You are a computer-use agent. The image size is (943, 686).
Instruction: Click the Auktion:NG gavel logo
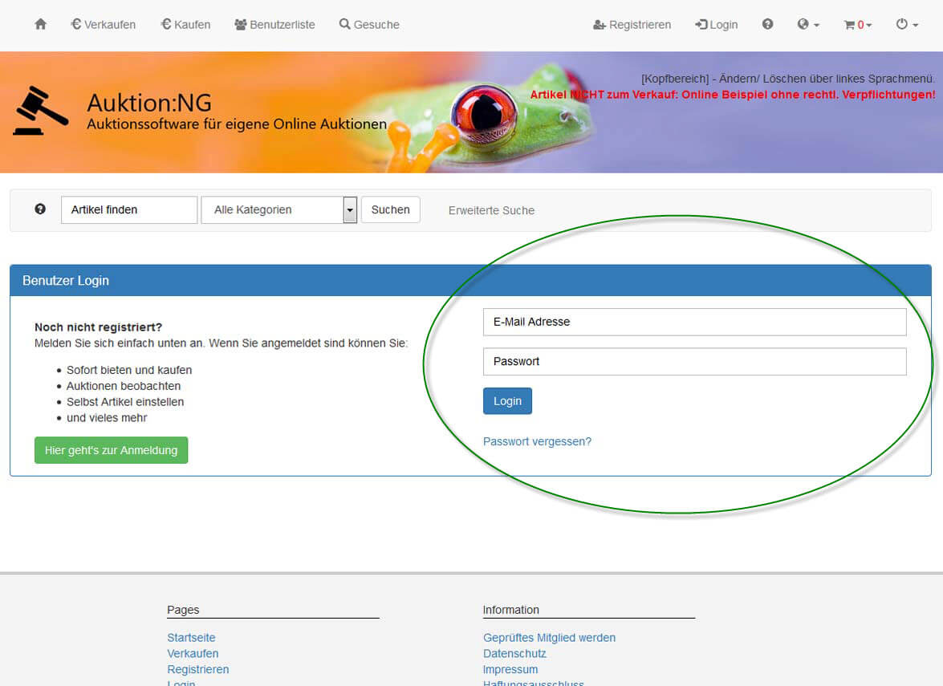point(41,111)
